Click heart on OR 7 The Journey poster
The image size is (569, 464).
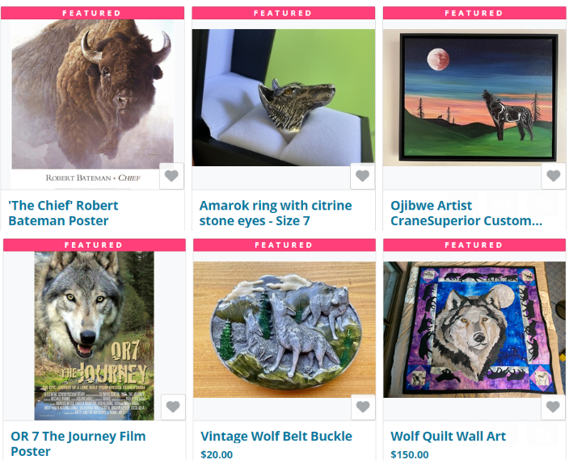pos(173,407)
